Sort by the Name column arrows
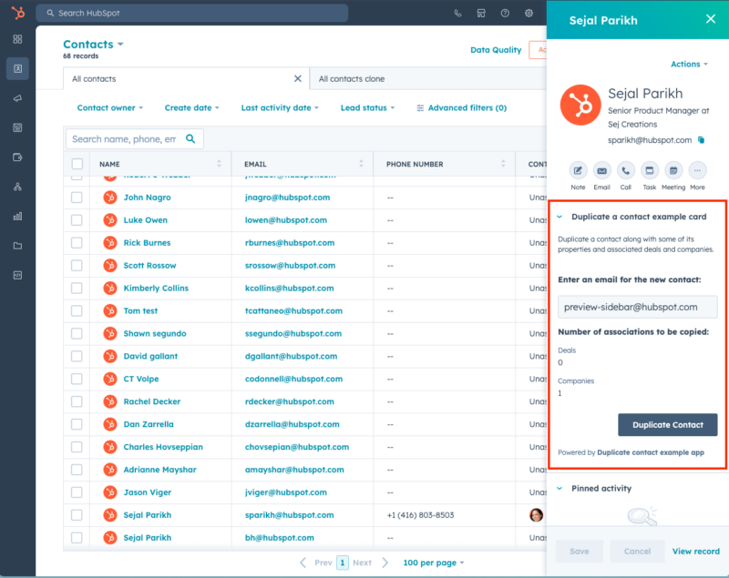The image size is (729, 578). tap(219, 164)
